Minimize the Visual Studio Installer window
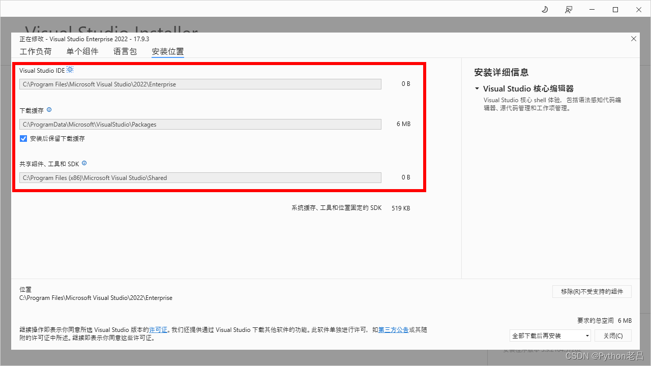651x366 pixels. coord(592,9)
